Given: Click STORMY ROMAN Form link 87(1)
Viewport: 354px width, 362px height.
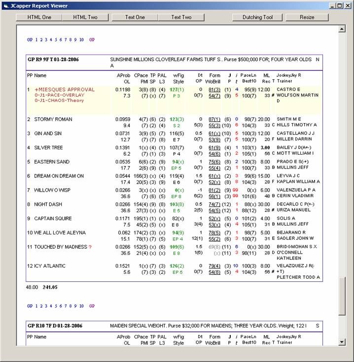Looking at the screenshot, I should 214,119.
